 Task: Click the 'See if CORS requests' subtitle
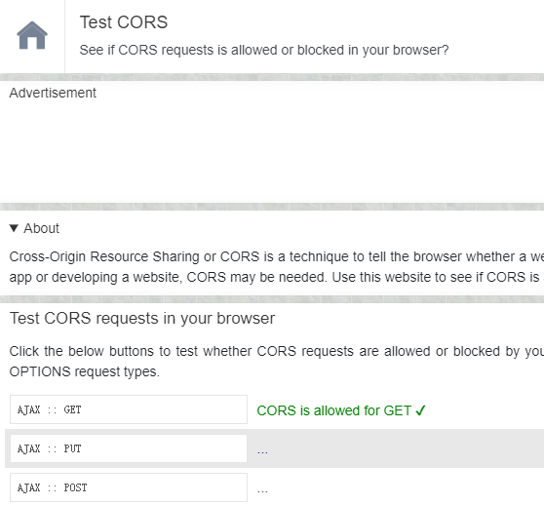(x=264, y=50)
